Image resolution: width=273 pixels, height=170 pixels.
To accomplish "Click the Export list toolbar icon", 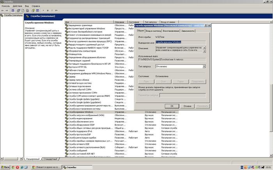I will tap(27, 10).
